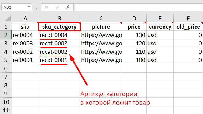This screenshot has height=114, width=203.
Task: Select row 11 header
Action: pyautogui.click(x=6, y=110)
